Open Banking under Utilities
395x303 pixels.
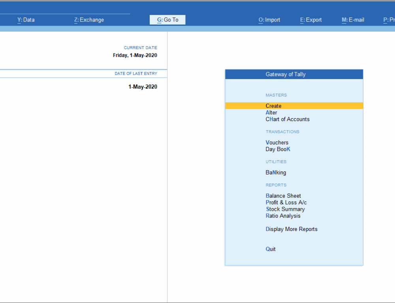click(275, 172)
